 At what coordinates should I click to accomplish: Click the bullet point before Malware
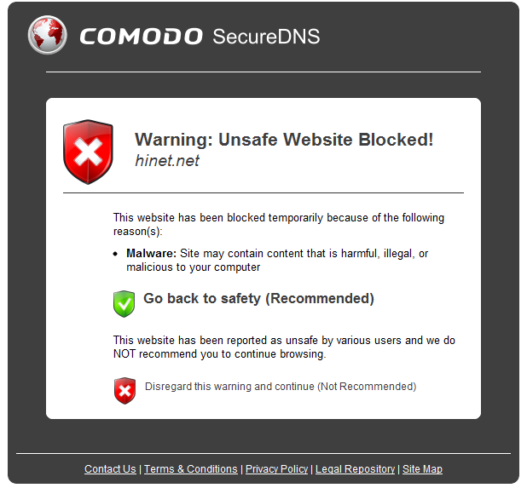(x=115, y=254)
